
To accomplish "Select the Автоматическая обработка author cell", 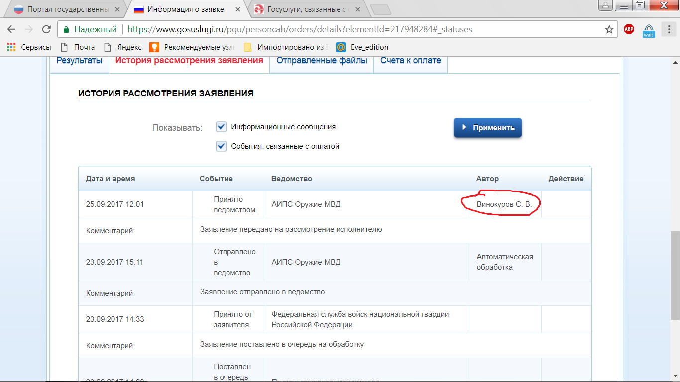I will click(505, 262).
